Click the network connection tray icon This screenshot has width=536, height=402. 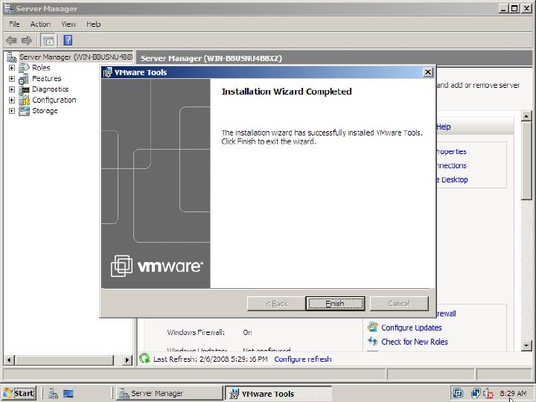click(476, 393)
